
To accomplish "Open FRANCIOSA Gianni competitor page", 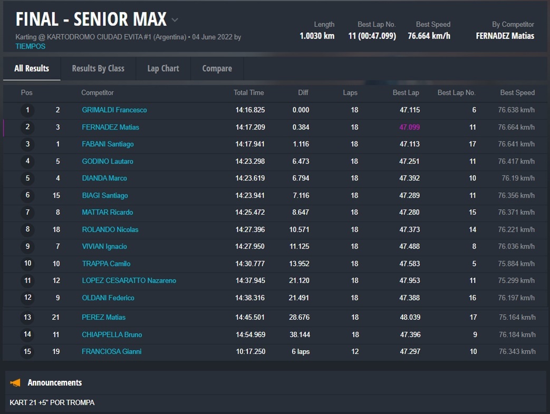I will [x=111, y=351].
